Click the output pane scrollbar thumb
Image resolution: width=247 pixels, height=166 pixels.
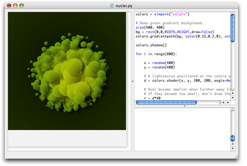(x=233, y=138)
